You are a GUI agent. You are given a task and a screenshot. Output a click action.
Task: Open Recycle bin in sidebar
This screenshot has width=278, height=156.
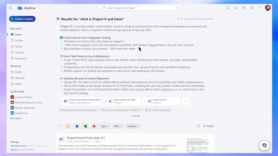(21, 58)
